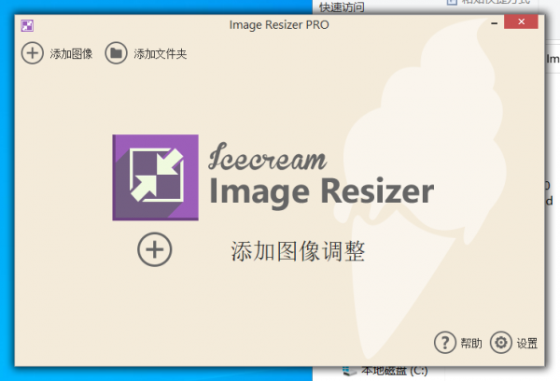
Task: Click the drive icon beside 本地磁盘 (C:)
Action: [x=349, y=372]
